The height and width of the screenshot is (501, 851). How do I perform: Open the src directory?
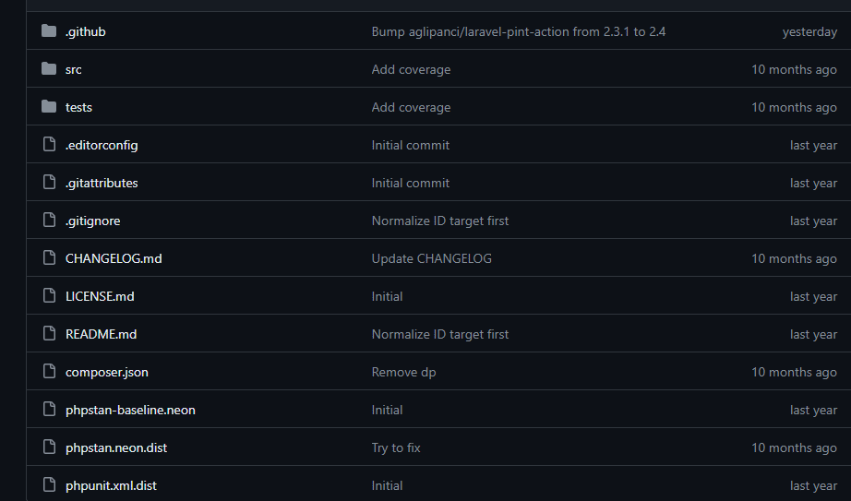(74, 69)
